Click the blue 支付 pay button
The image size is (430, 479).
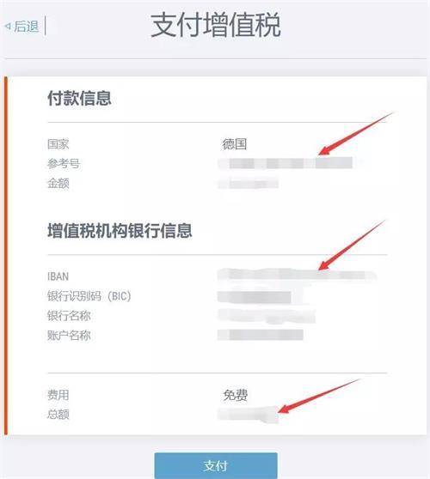click(x=216, y=465)
